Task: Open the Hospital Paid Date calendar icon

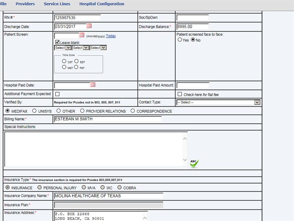Action: 93,85
